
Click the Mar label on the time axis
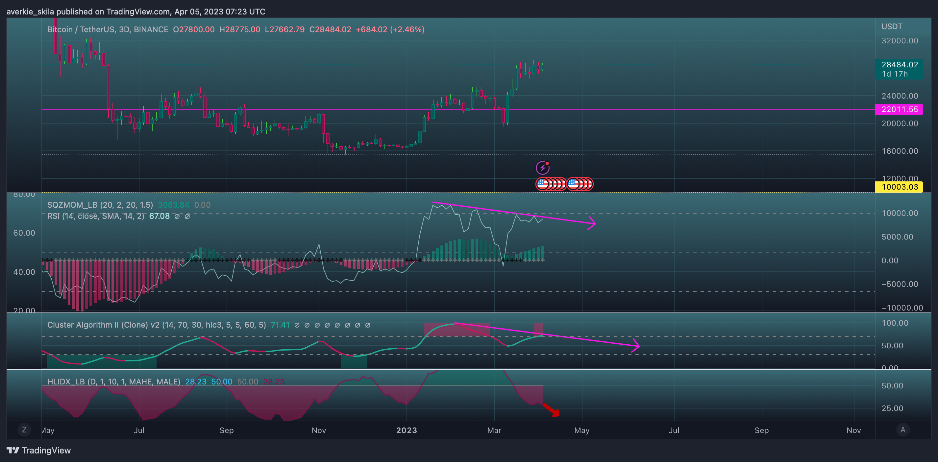pyautogui.click(x=494, y=430)
